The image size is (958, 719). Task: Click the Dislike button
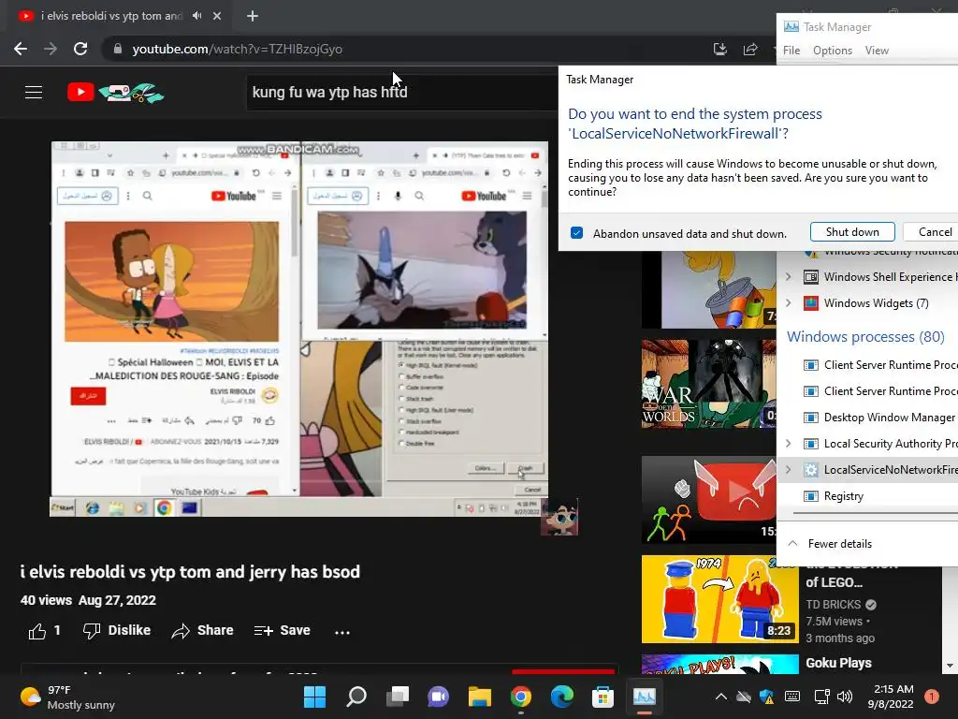(x=117, y=630)
